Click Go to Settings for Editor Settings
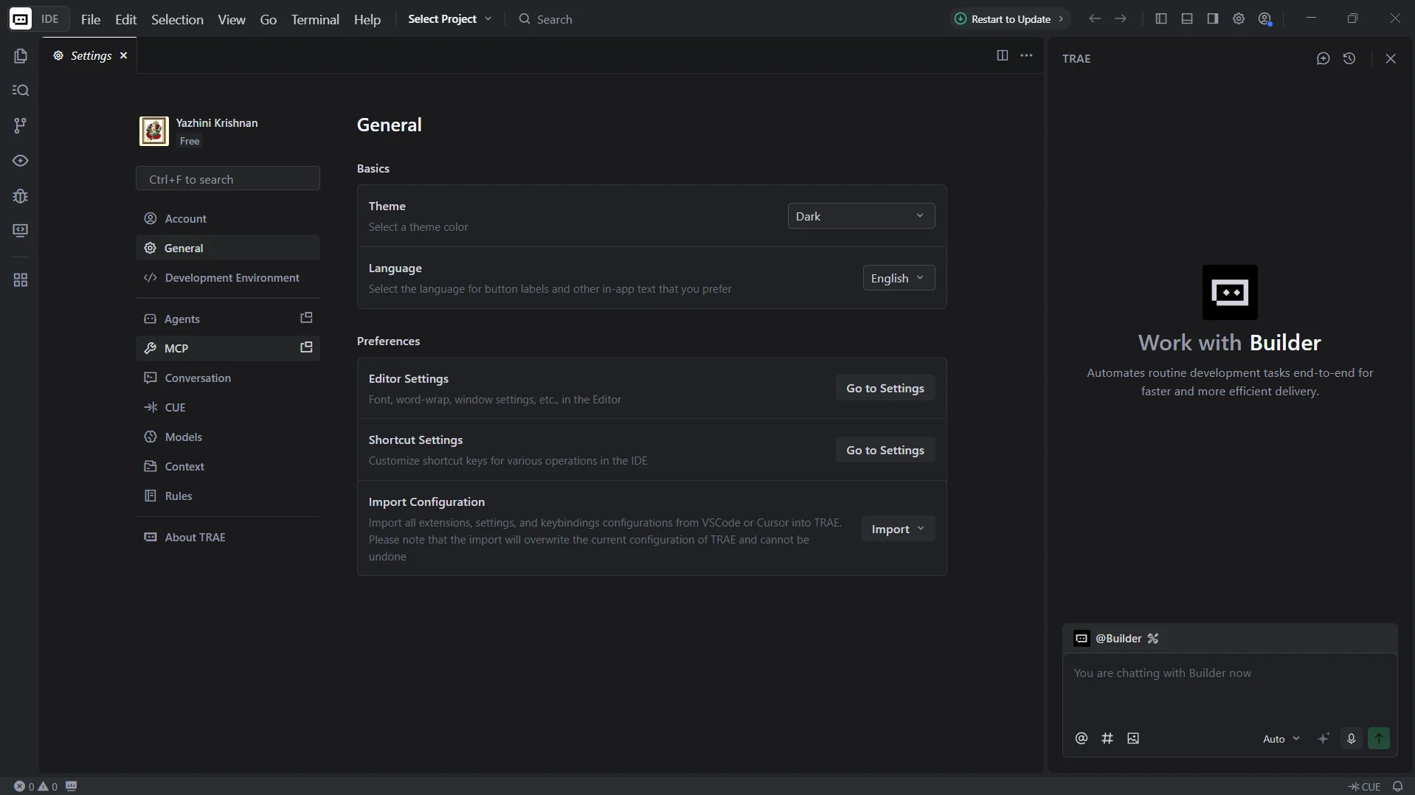 click(x=885, y=388)
